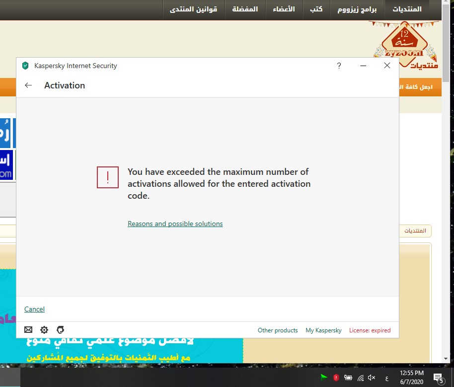Click the red exclamation error icon
The image size is (454, 387).
coord(108,177)
